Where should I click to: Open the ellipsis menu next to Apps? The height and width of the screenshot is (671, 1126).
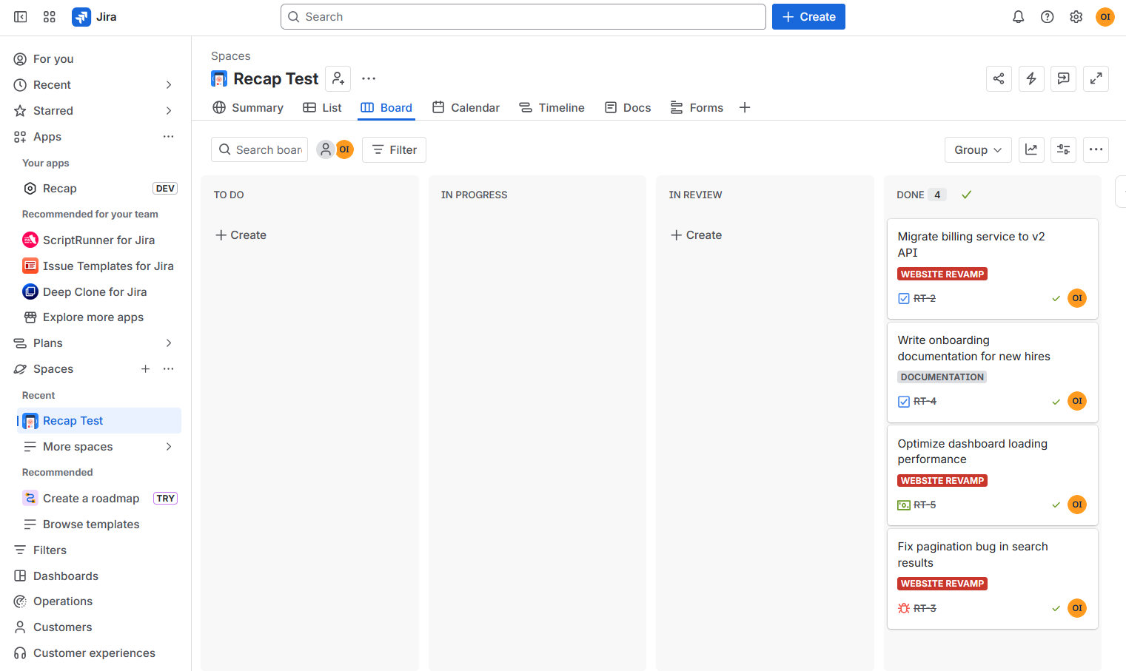[x=169, y=137]
